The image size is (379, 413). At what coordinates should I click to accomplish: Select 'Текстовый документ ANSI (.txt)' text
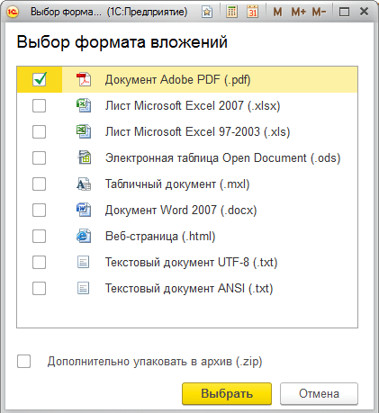point(189,289)
